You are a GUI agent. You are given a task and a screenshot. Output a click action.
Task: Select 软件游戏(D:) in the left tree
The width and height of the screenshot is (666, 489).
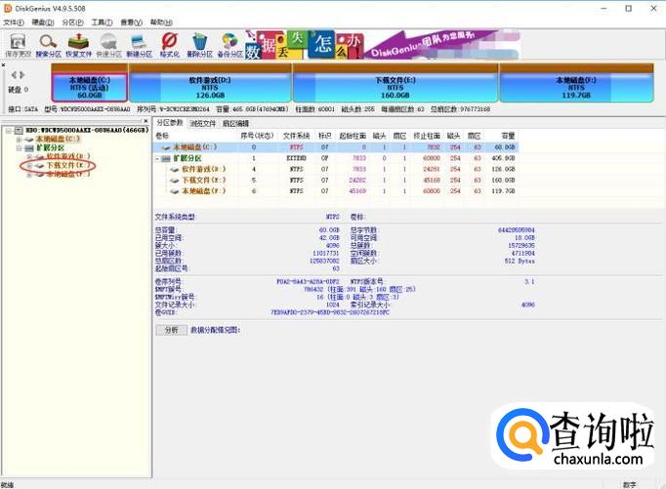[68, 156]
